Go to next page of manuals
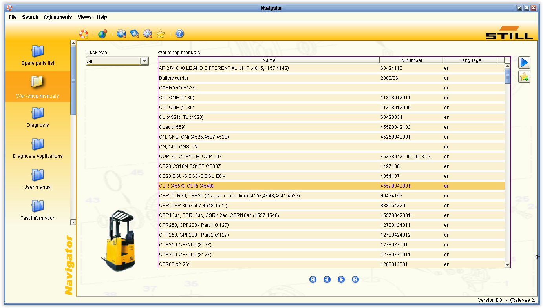The width and height of the screenshot is (543, 308). (x=341, y=279)
